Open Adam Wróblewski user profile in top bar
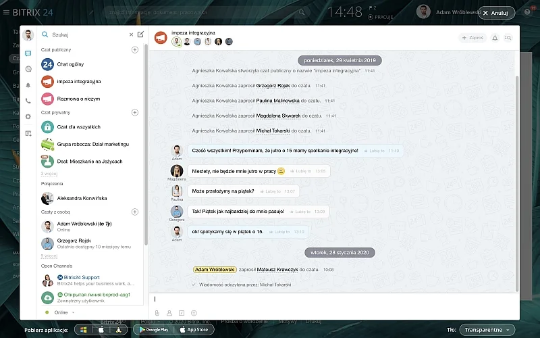 click(448, 12)
